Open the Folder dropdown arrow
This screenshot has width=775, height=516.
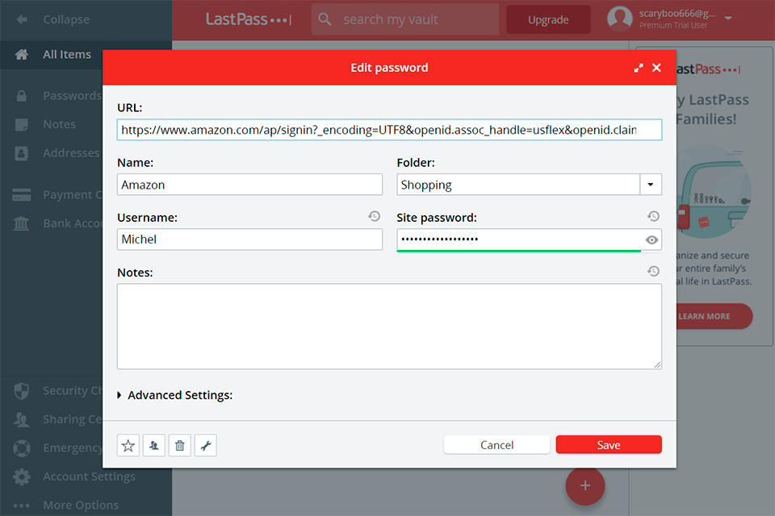tap(651, 185)
